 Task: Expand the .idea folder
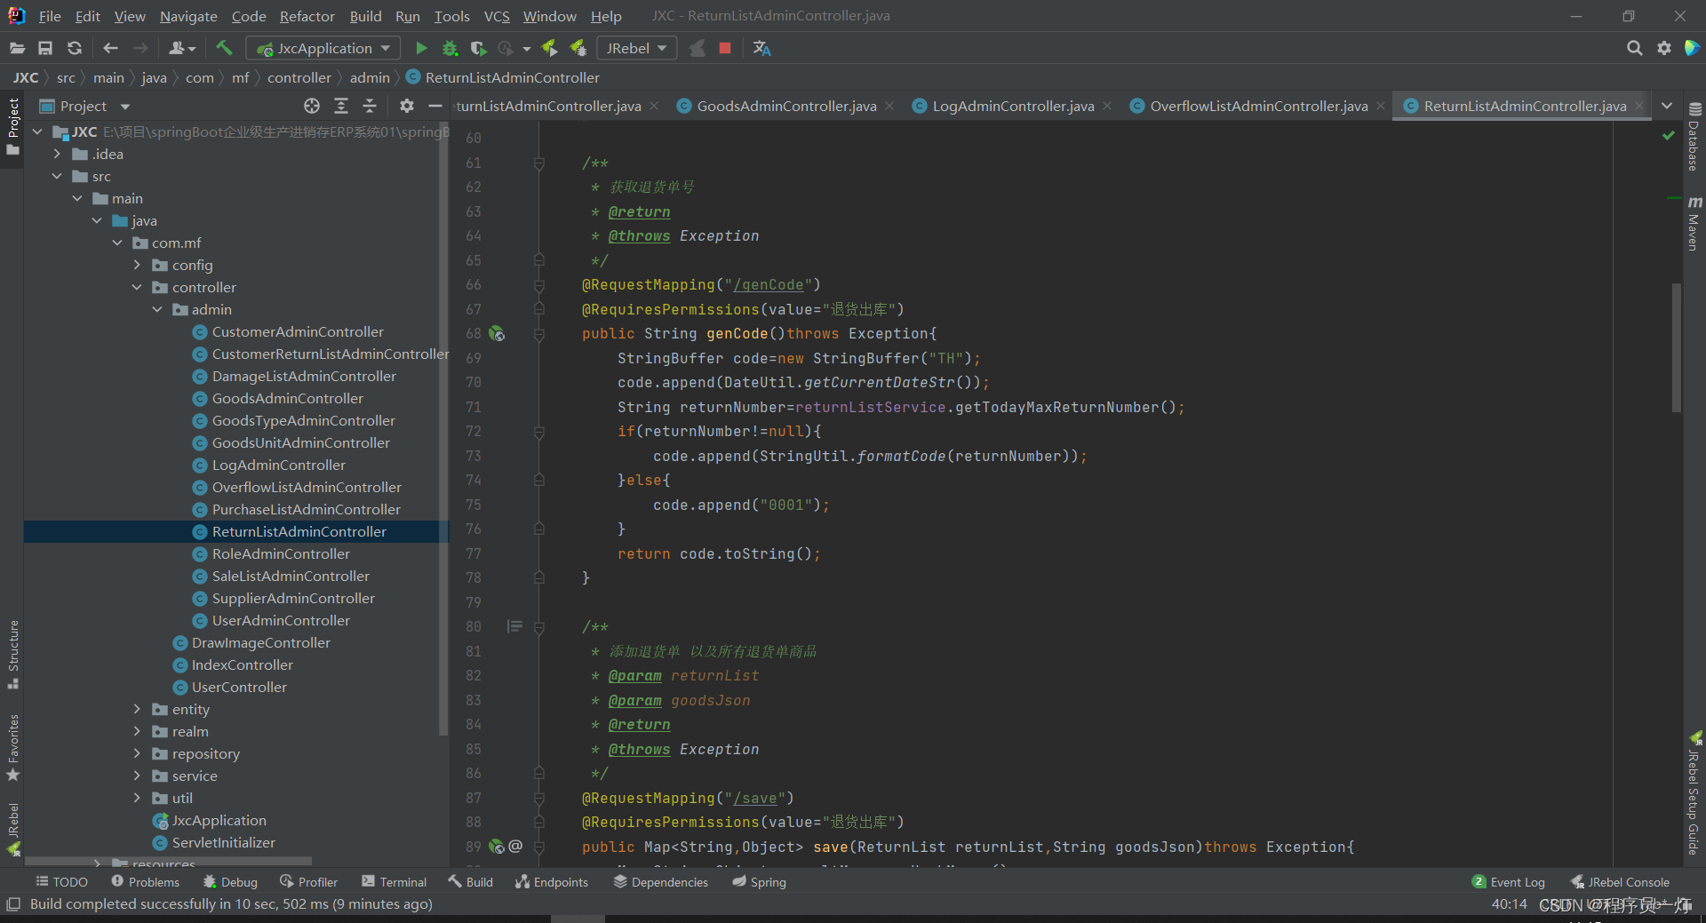tap(57, 154)
